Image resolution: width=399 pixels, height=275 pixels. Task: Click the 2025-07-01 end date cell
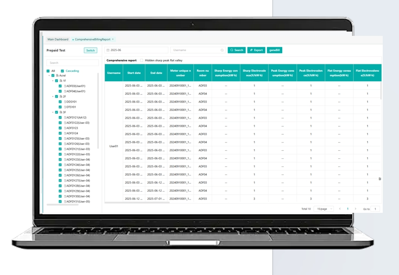click(156, 198)
